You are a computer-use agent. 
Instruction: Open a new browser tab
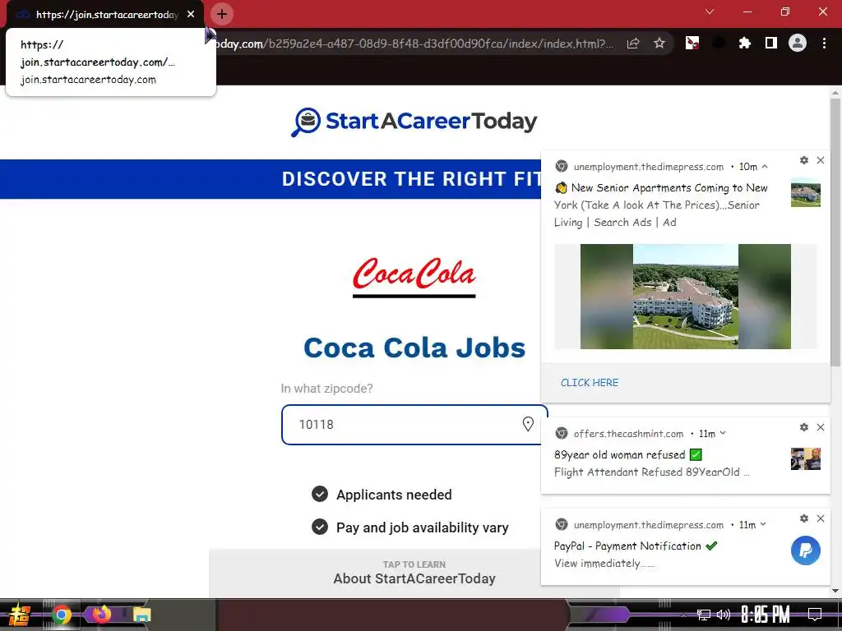click(x=222, y=14)
